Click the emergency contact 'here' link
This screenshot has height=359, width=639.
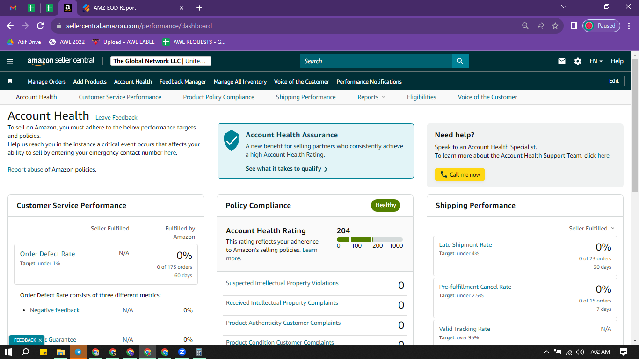coord(170,153)
